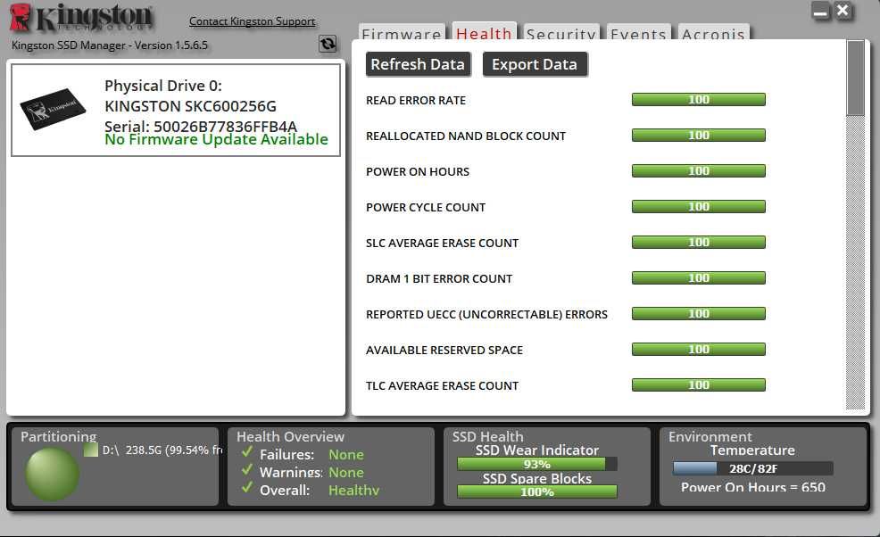Open the Security tab
Screen dimensions: 880x537
tap(561, 32)
